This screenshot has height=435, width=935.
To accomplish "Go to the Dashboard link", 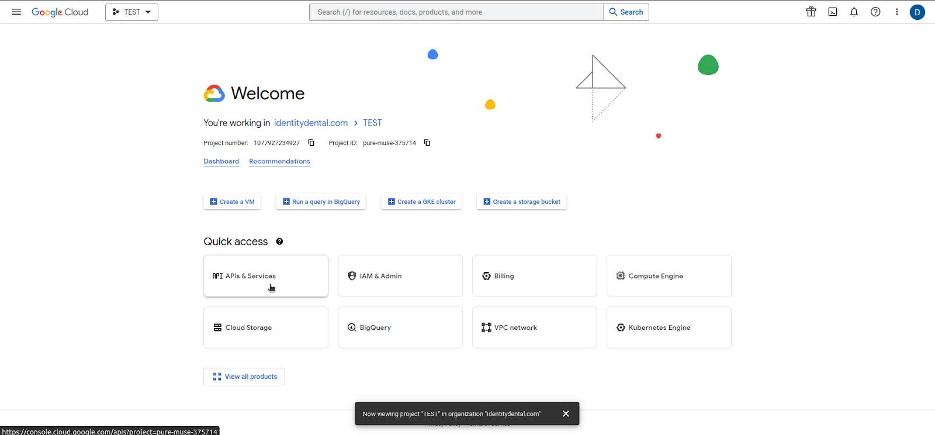I will (221, 161).
